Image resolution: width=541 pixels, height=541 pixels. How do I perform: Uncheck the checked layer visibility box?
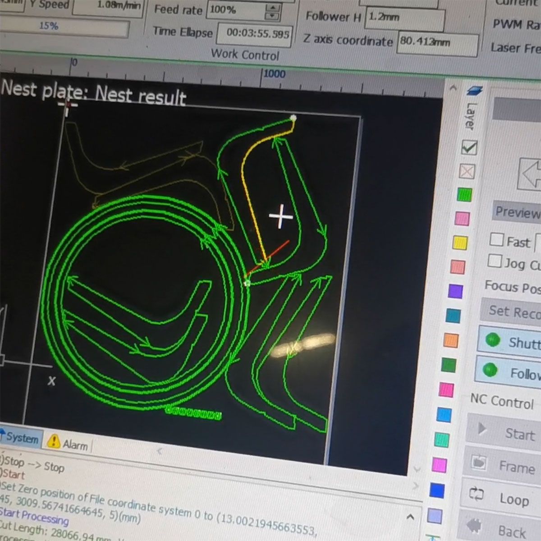pyautogui.click(x=469, y=147)
